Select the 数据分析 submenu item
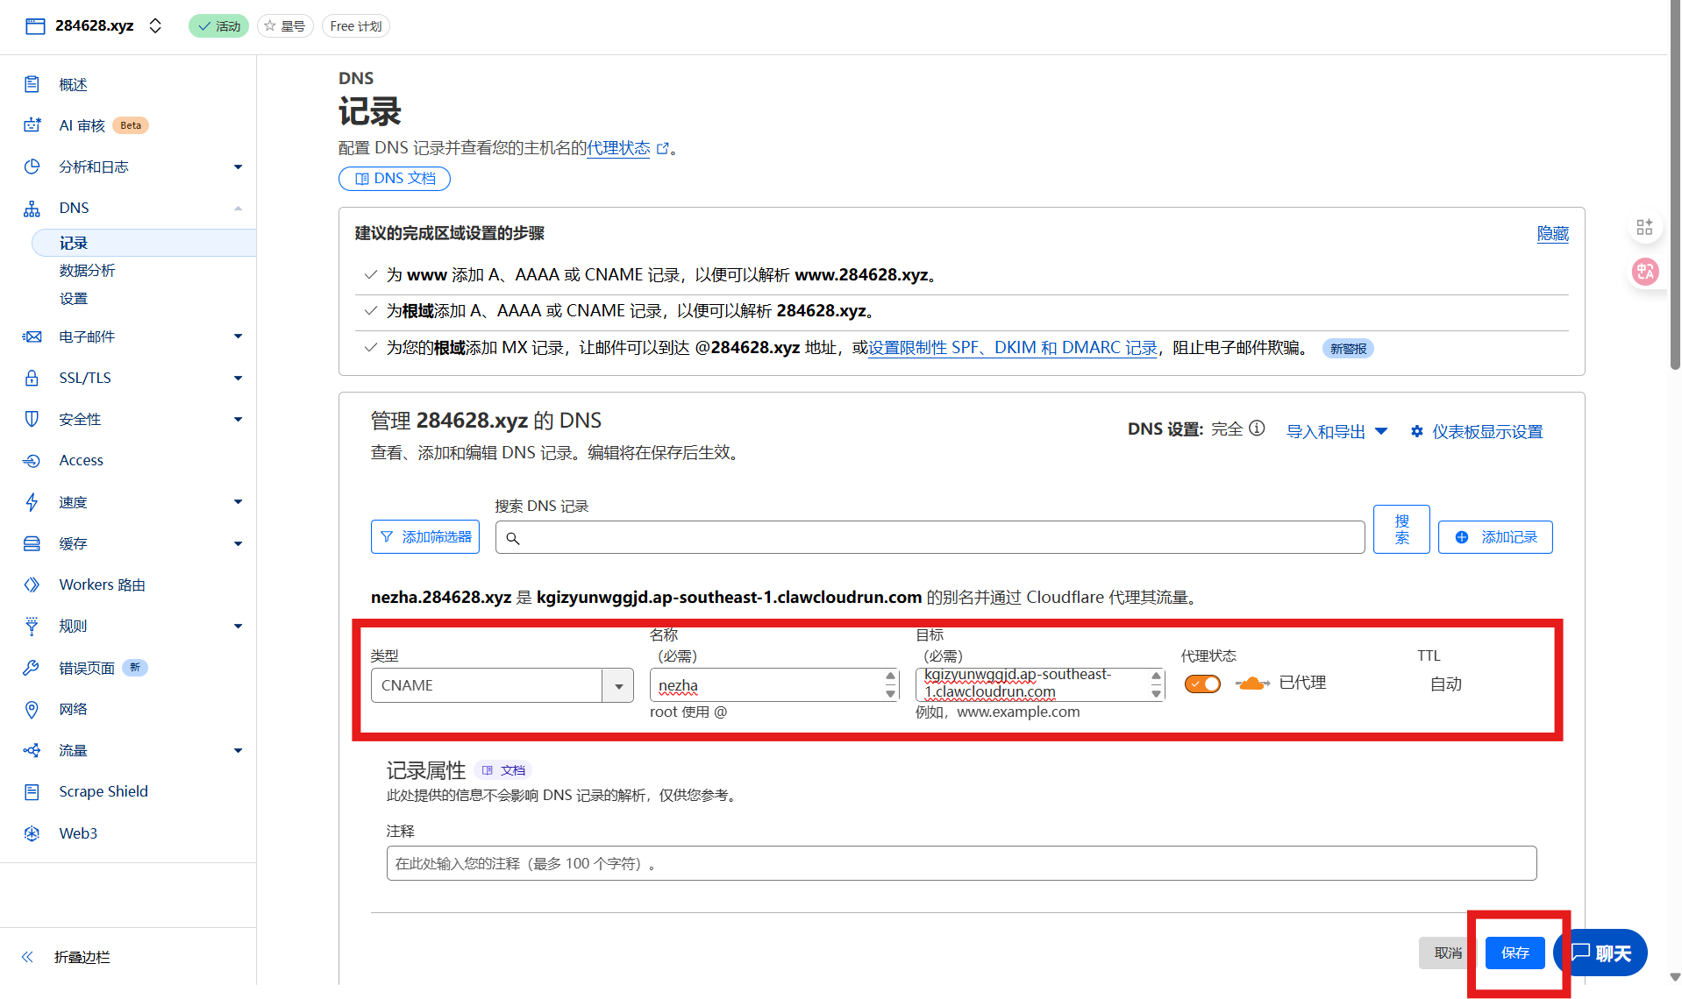The width and height of the screenshot is (1682, 999). [87, 270]
